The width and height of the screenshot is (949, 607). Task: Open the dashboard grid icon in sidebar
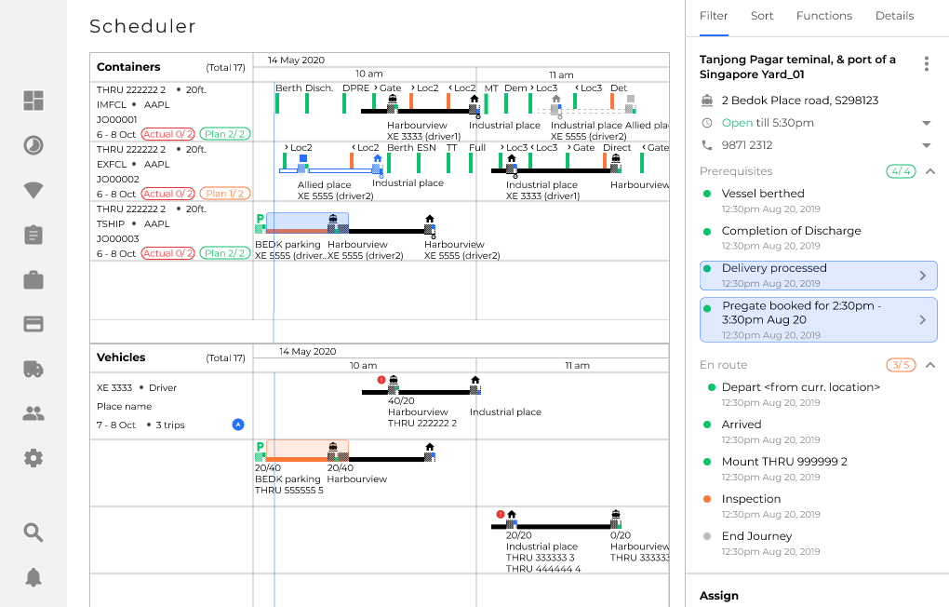click(x=33, y=101)
